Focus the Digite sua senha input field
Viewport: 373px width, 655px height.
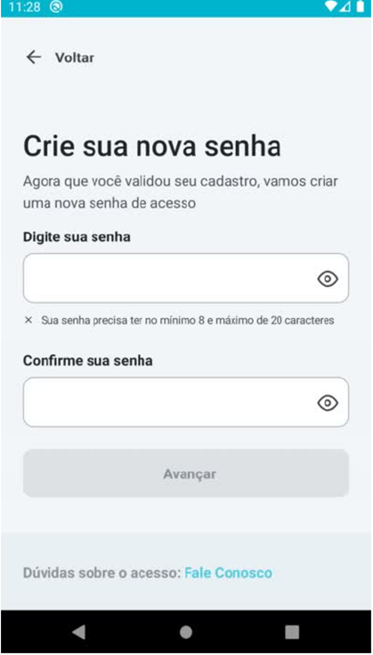point(186,278)
